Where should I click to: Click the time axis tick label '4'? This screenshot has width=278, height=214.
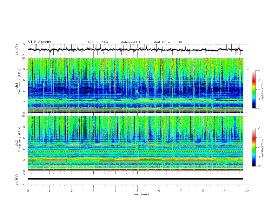click(x=115, y=191)
